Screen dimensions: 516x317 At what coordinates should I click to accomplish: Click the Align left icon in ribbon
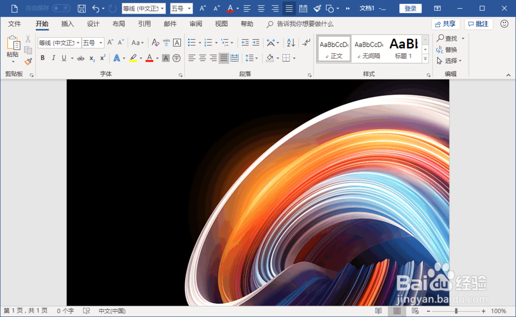(191, 58)
